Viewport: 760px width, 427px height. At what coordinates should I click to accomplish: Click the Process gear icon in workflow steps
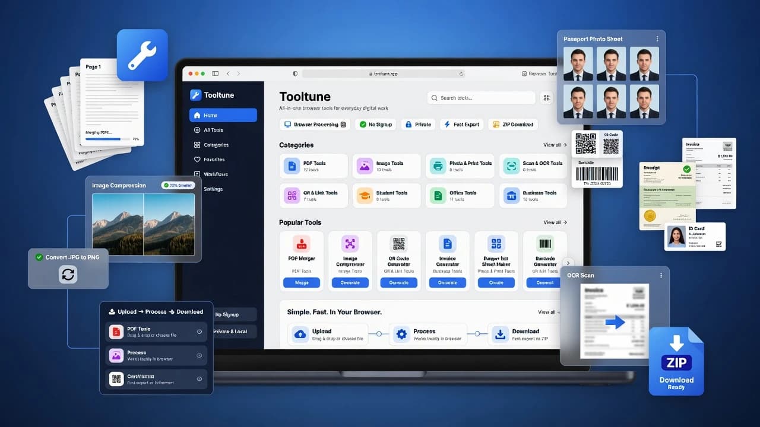click(x=402, y=334)
